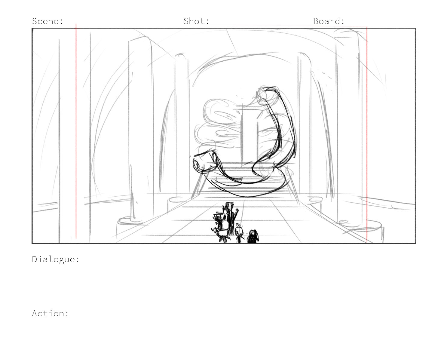Viewport: 447px width, 356px height.
Task: Click the "Scene:" label
Action: coord(48,21)
